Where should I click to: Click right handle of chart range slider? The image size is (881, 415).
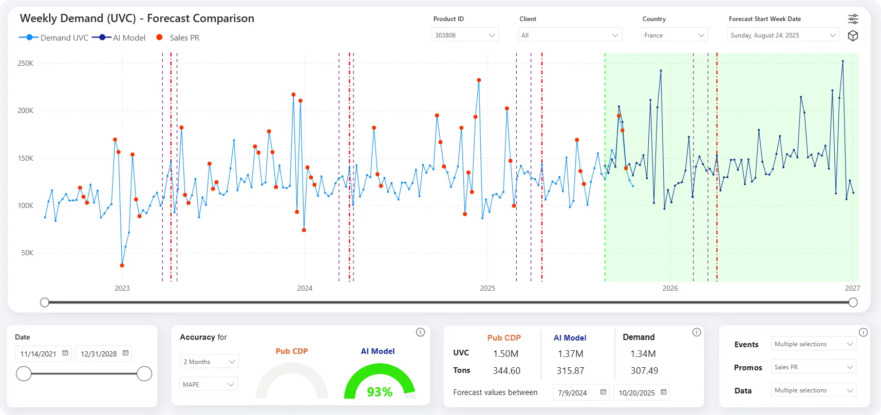click(853, 303)
